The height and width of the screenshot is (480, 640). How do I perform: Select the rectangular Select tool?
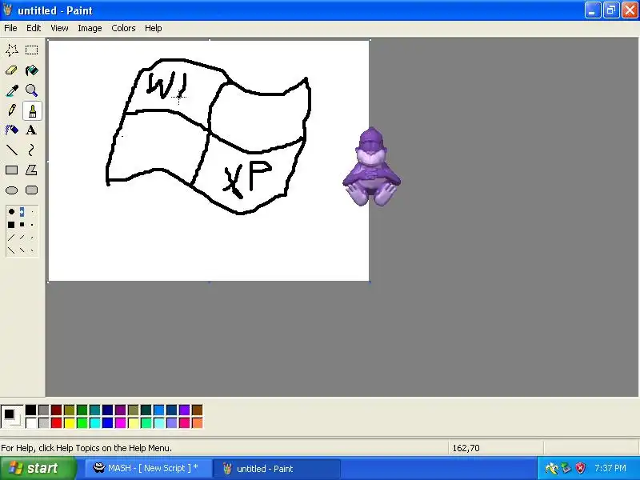[x=32, y=50]
